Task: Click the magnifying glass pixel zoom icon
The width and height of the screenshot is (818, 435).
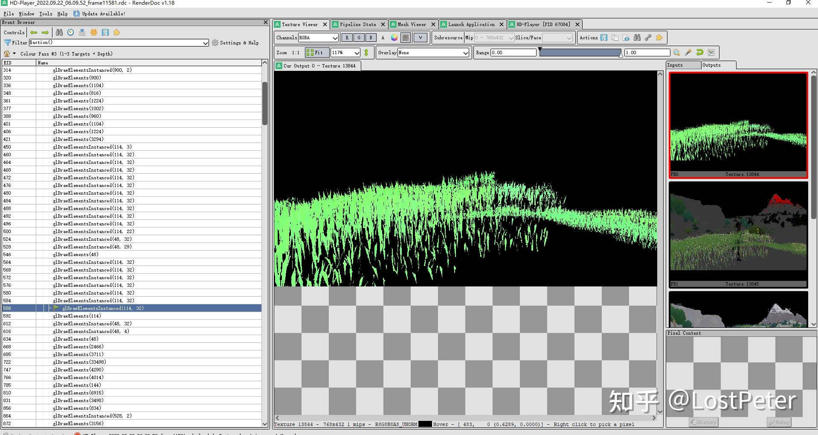Action: 676,53
